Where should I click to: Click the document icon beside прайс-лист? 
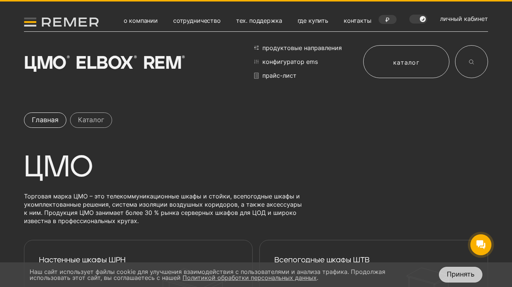pos(256,75)
